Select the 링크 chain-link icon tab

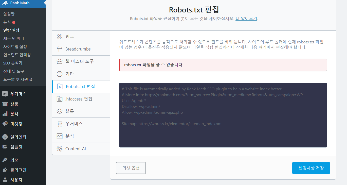60,37
